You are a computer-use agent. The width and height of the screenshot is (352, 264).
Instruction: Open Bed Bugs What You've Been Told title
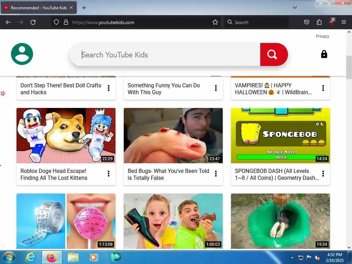168,174
